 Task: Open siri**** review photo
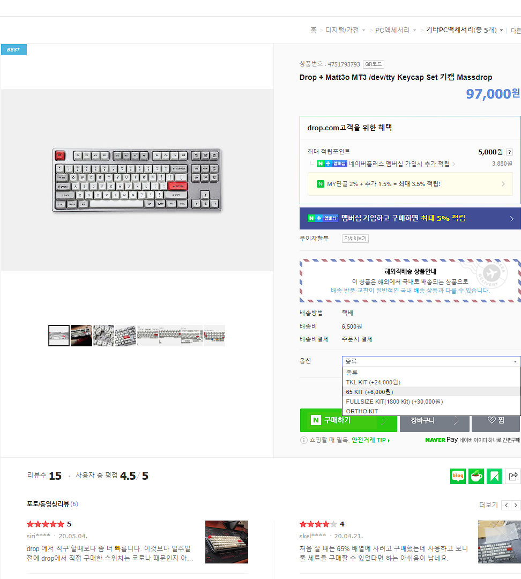click(227, 541)
